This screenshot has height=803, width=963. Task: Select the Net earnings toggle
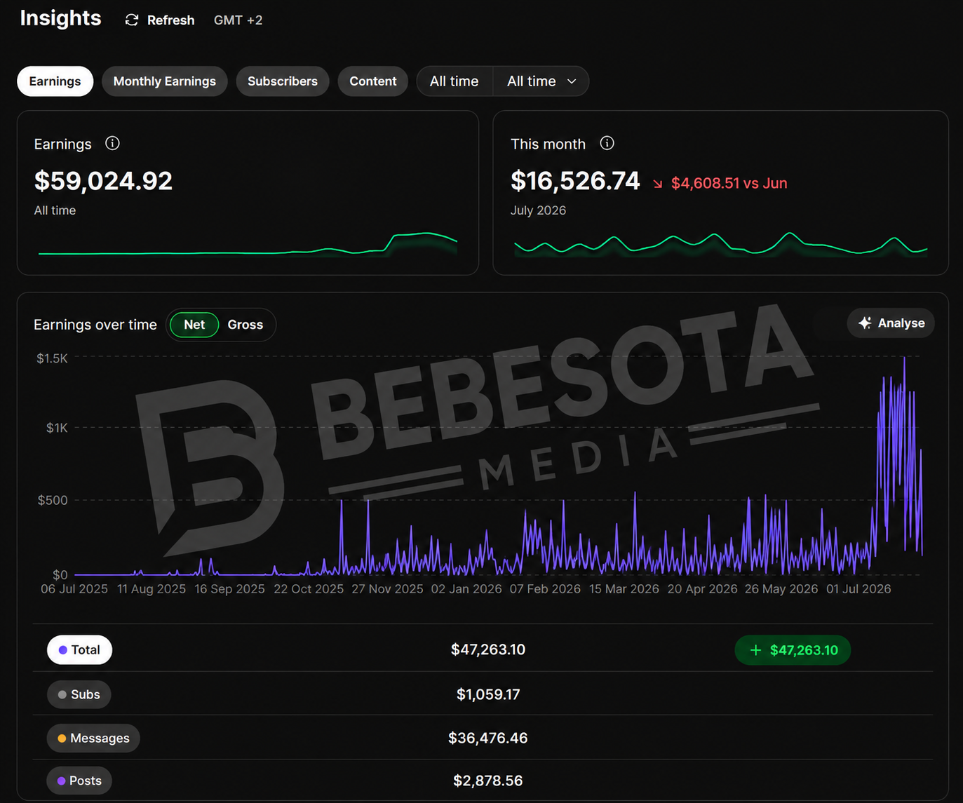(x=194, y=325)
